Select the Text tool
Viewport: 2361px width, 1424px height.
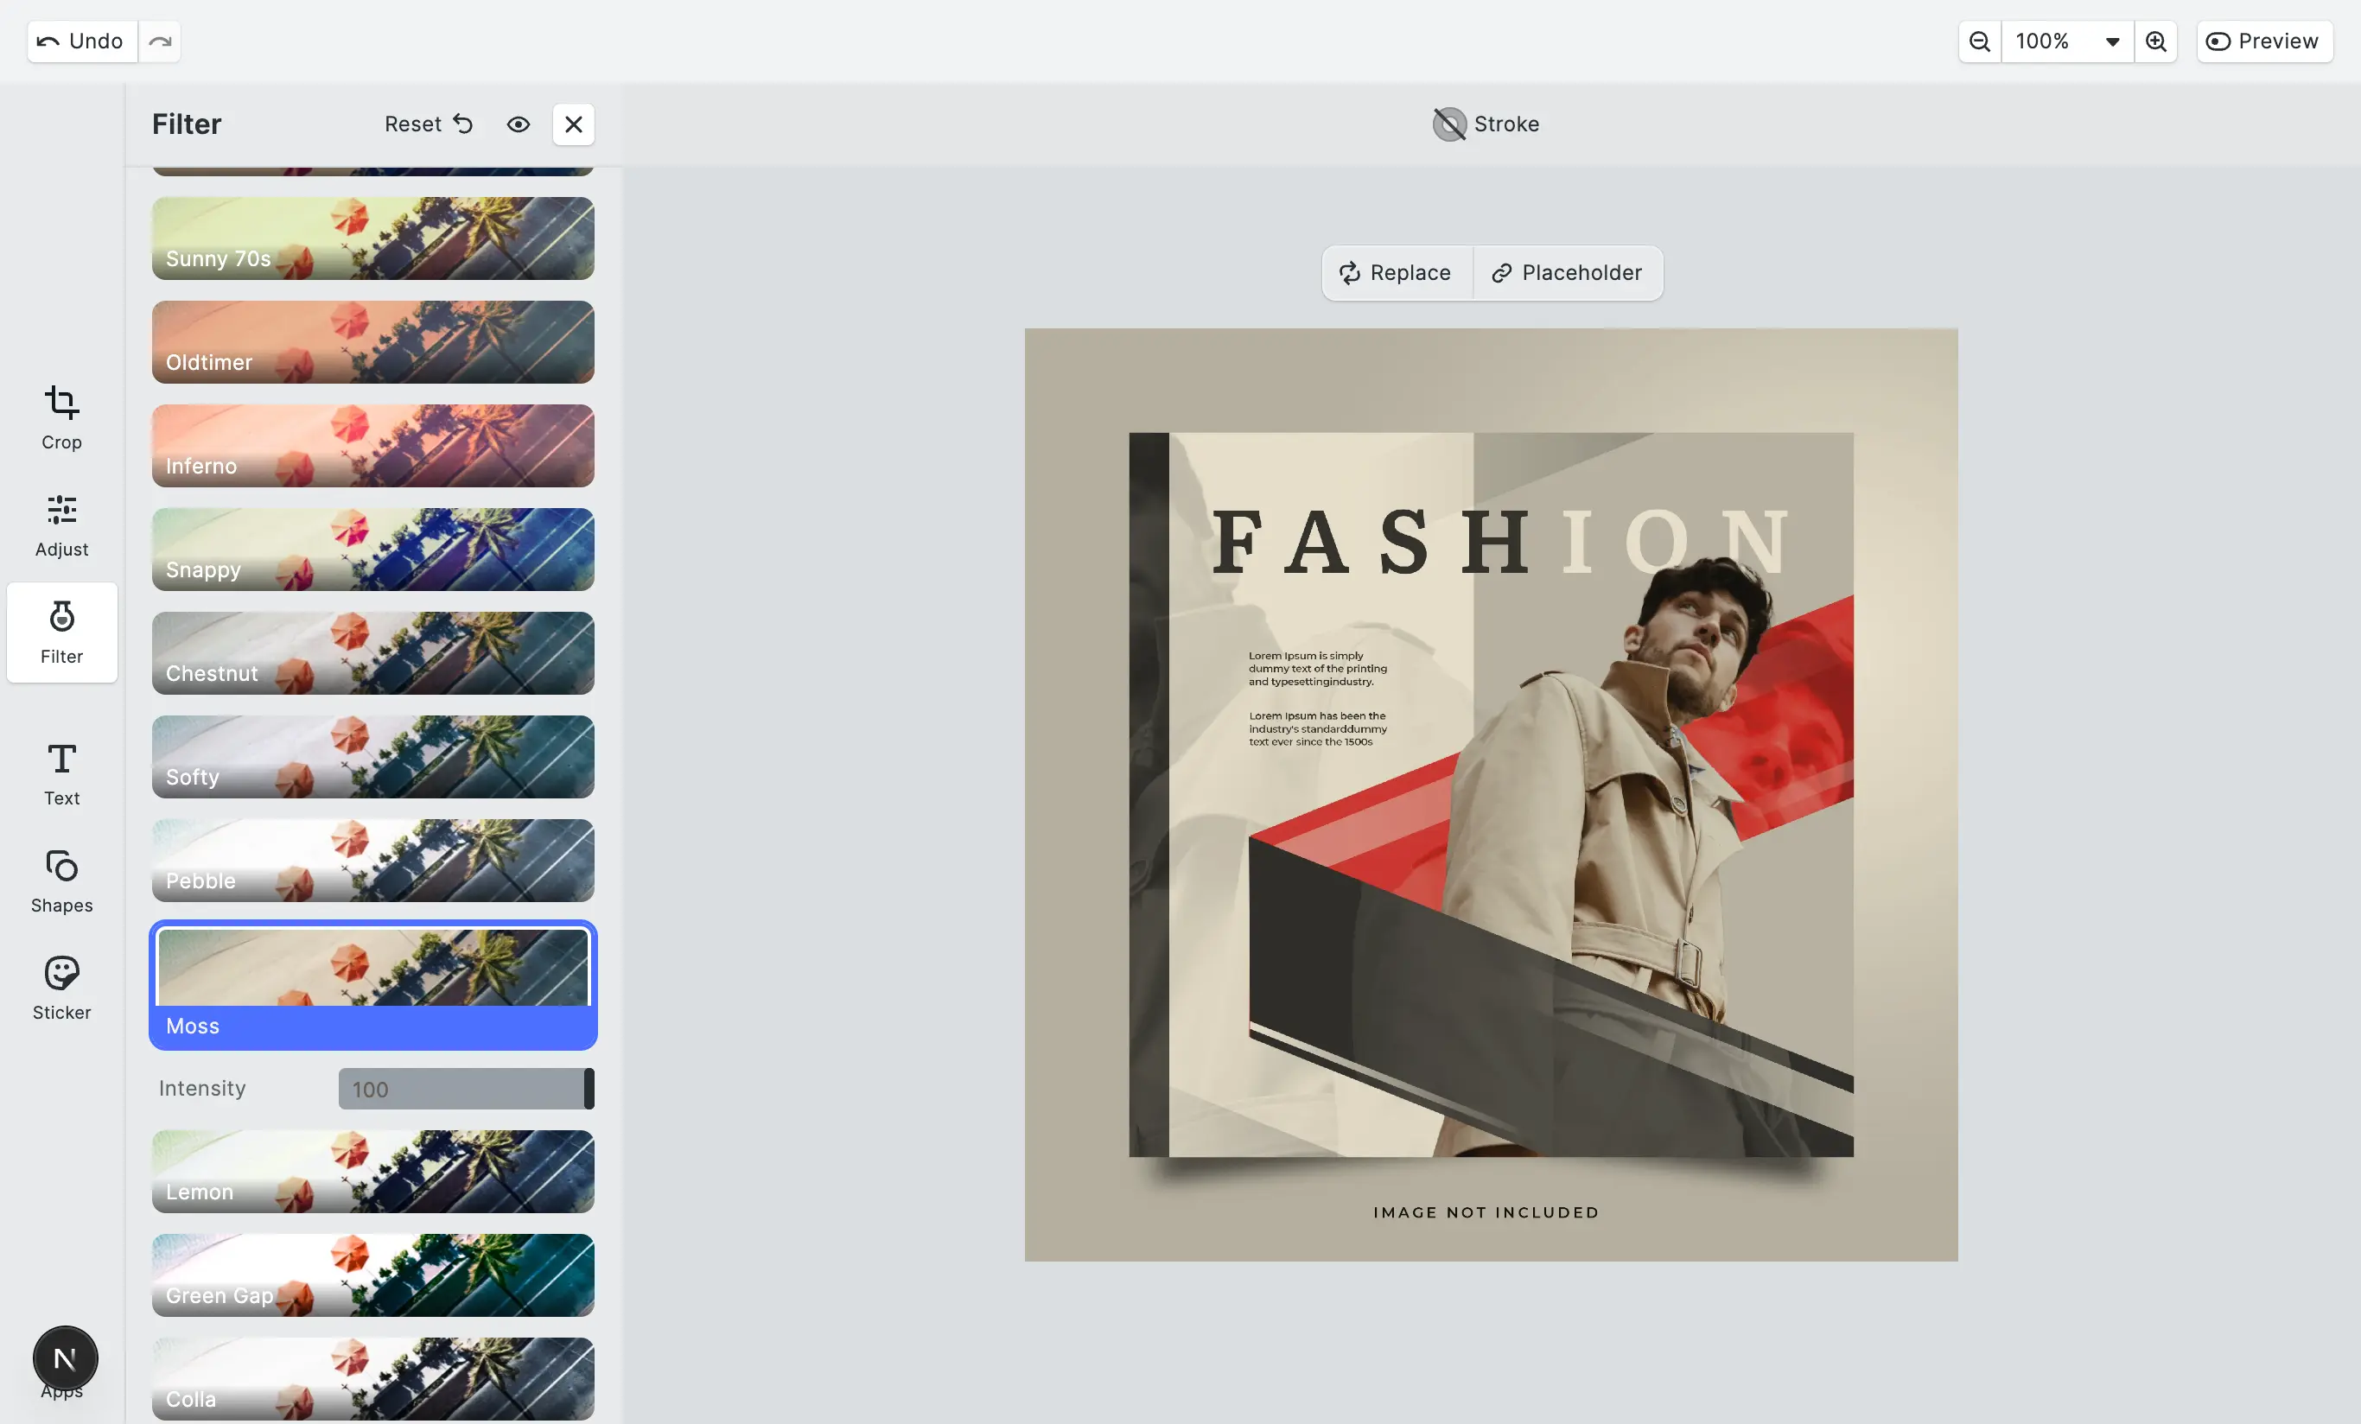pyautogui.click(x=61, y=773)
